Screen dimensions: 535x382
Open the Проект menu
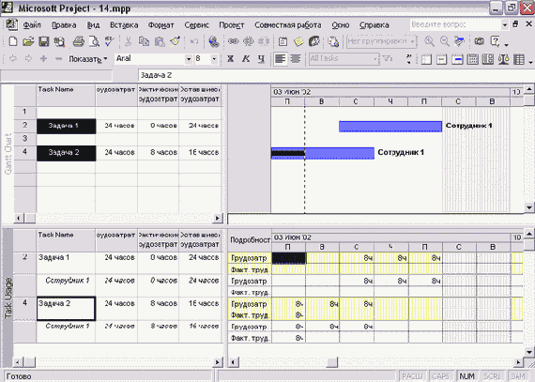(x=232, y=25)
